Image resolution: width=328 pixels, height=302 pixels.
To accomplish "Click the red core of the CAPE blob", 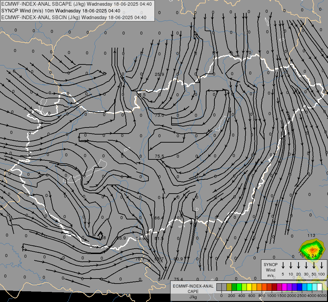I will point(313,250).
